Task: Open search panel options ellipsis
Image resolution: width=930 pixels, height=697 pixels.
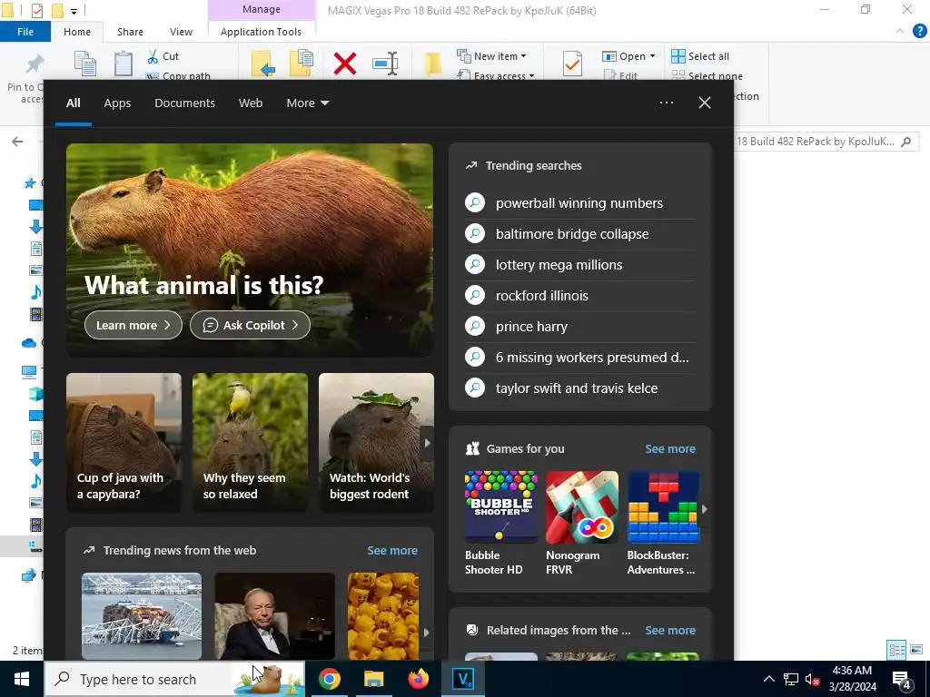Action: (666, 103)
